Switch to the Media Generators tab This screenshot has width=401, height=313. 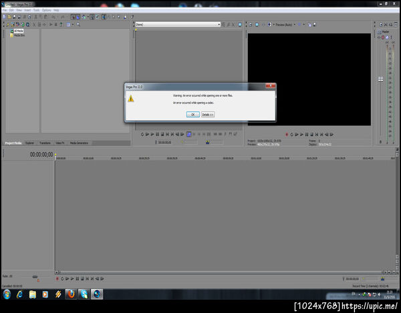pos(79,143)
